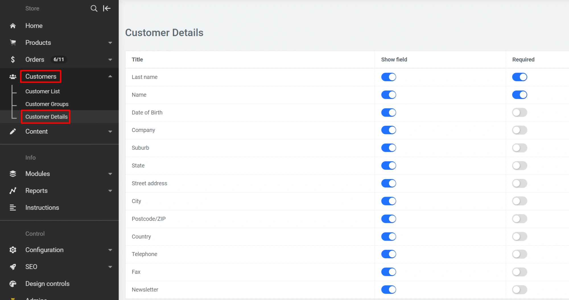Viewport: 569px width, 300px height.
Task: Click the search magnifier icon in sidebar
Action: pos(94,9)
